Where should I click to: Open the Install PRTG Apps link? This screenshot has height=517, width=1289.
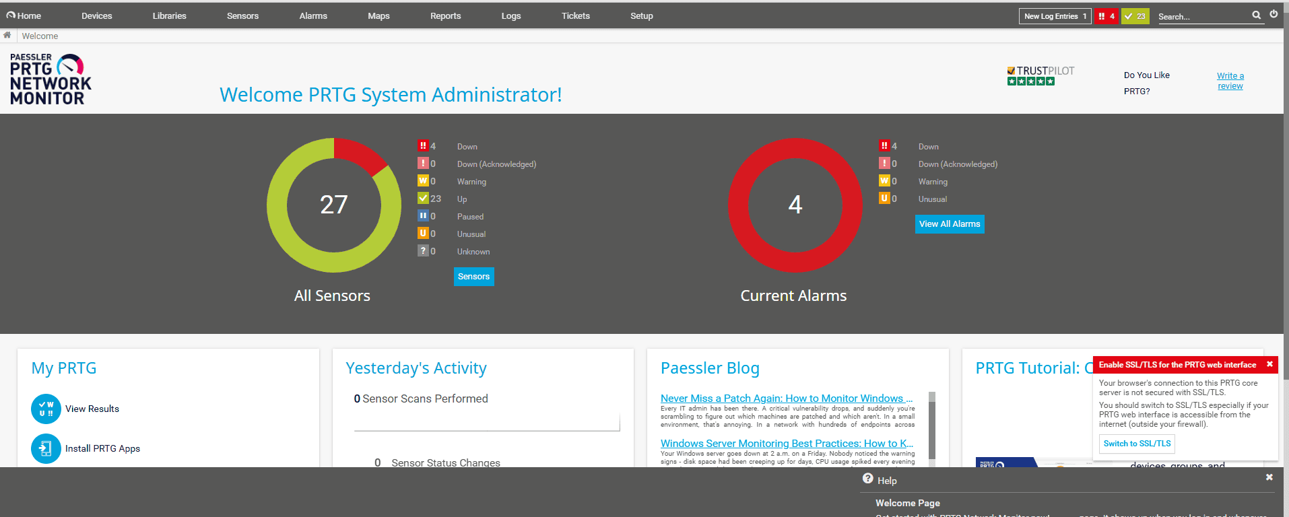(x=102, y=448)
